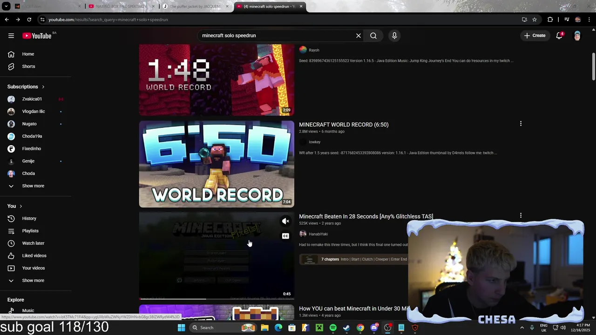Open File Explorer from taskbar
The width and height of the screenshot is (596, 335).
tap(264, 328)
